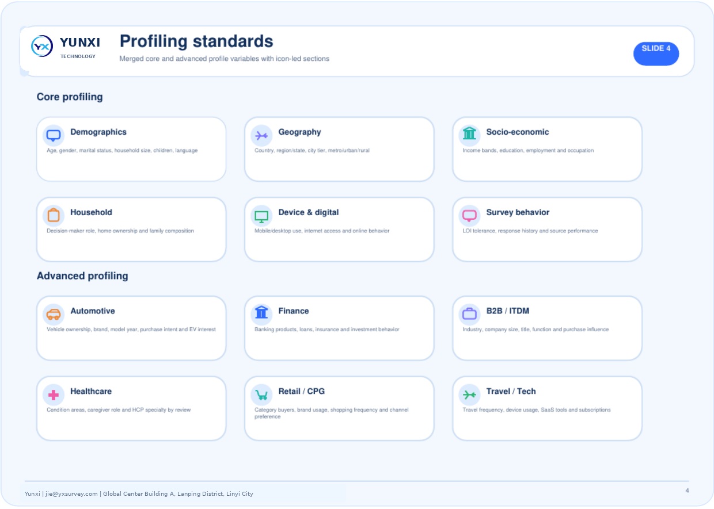Viewport: 714px width, 509px height.
Task: Select the Travel / Tech card title
Action: click(511, 391)
